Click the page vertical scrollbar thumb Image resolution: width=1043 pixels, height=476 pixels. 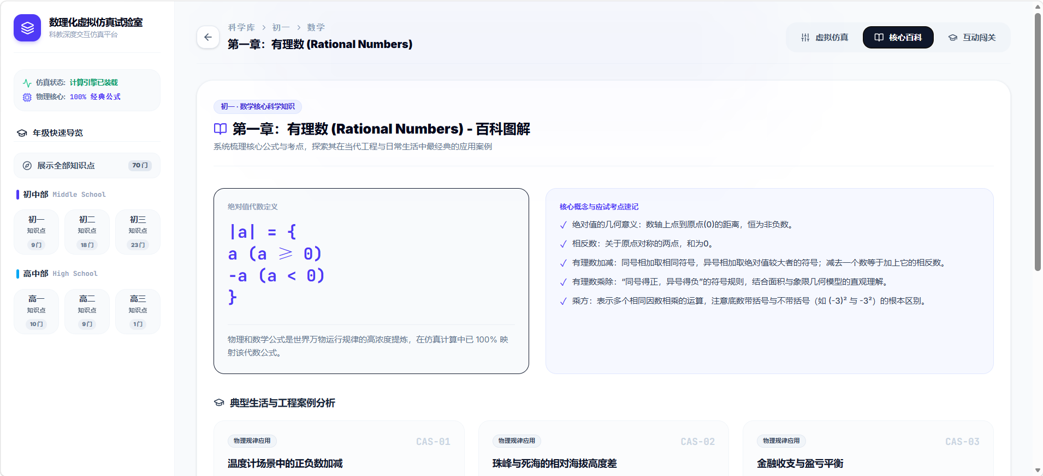click(1038, 142)
